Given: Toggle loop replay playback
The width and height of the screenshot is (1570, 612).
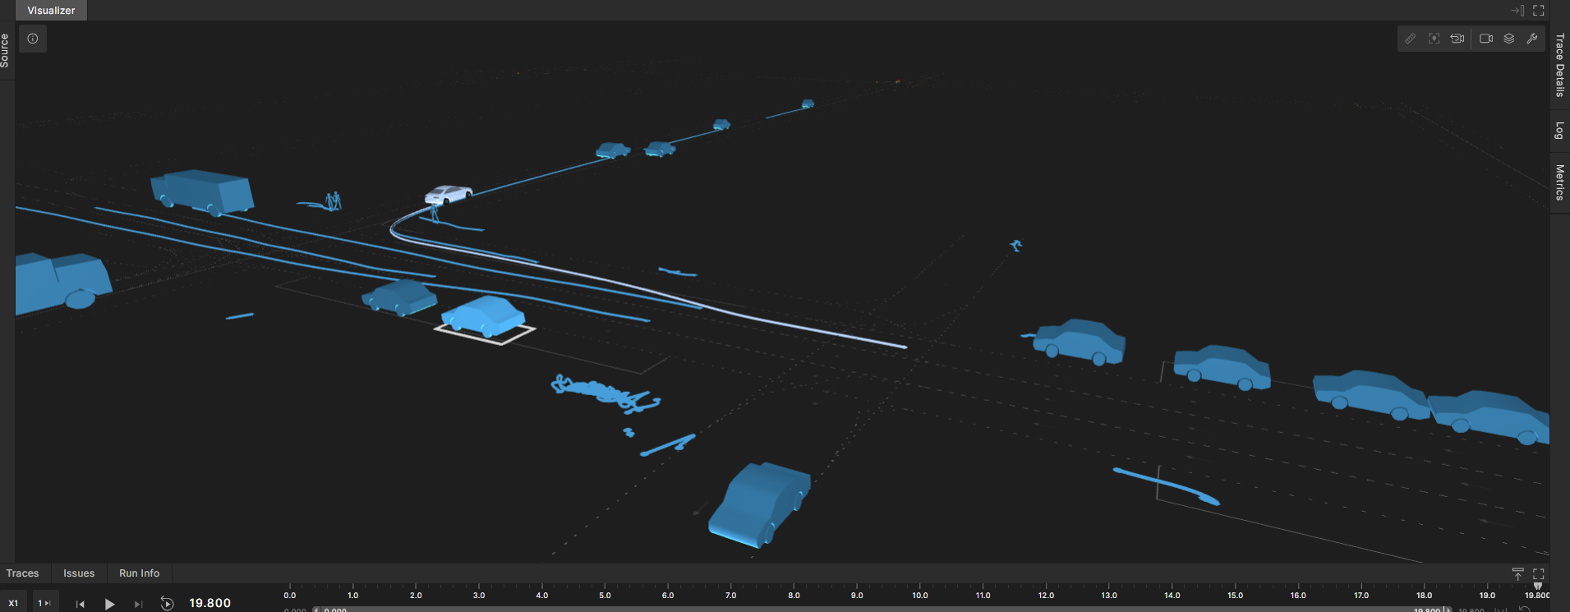Looking at the screenshot, I should tap(167, 604).
